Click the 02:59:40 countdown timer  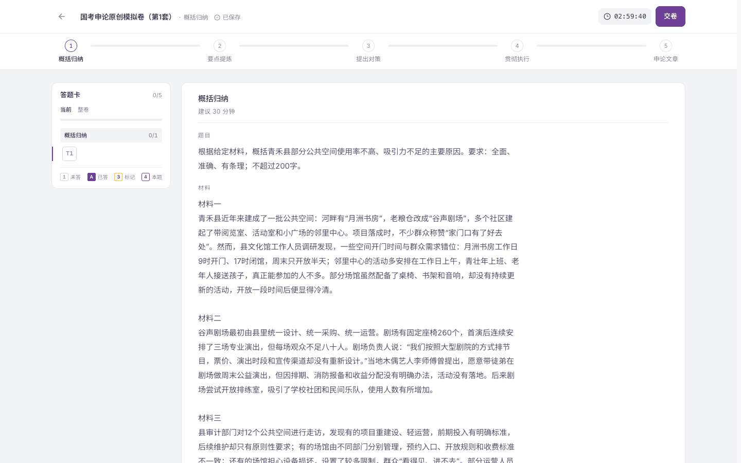[625, 16]
